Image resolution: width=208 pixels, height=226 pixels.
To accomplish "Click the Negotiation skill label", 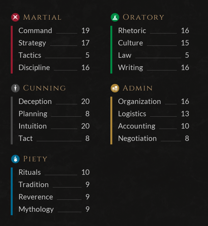I will pyautogui.click(x=137, y=139).
